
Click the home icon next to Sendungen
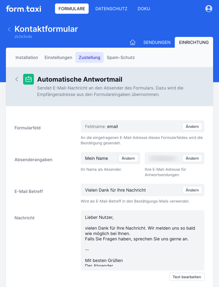[x=133, y=42]
